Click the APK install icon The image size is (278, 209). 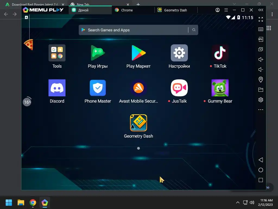pos(261,39)
